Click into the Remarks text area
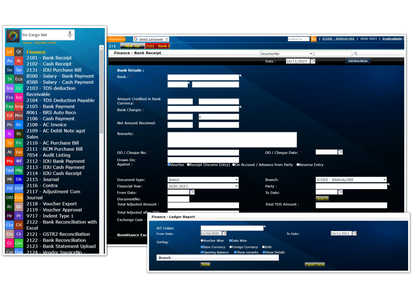The height and width of the screenshot is (301, 415). 232,139
